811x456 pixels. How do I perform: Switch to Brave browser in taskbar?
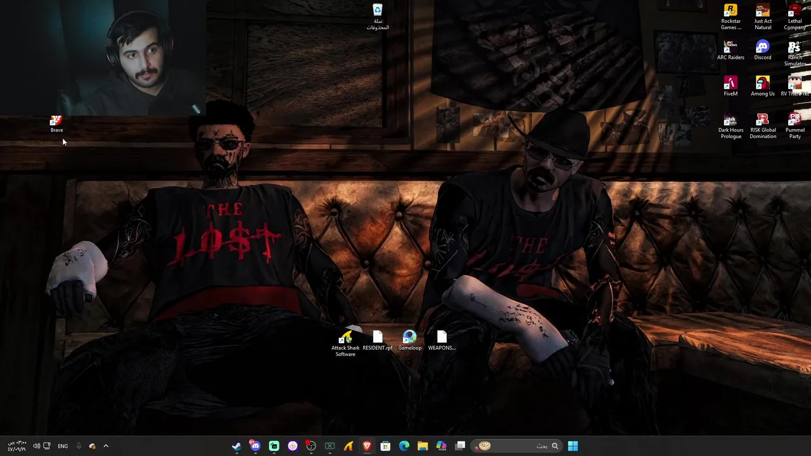[x=367, y=446]
